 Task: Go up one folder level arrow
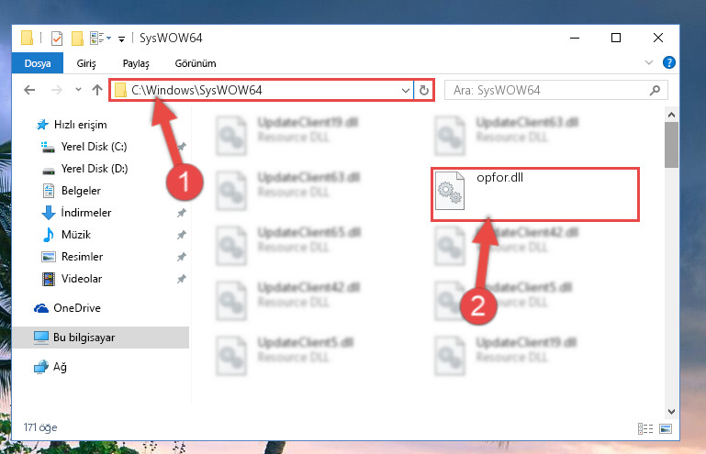click(97, 90)
